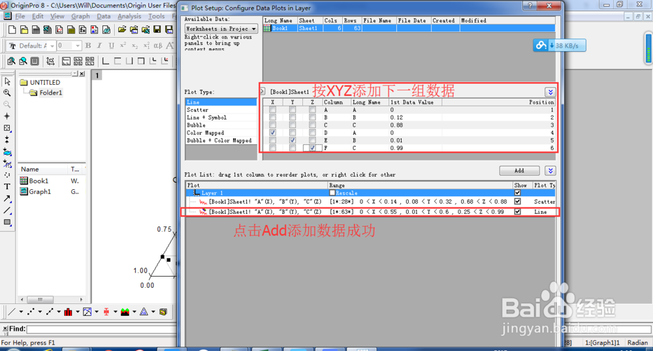Screen dimensions: 653x351
Task: Select the Screen Reader crosshair tool
Action: click(x=7, y=116)
